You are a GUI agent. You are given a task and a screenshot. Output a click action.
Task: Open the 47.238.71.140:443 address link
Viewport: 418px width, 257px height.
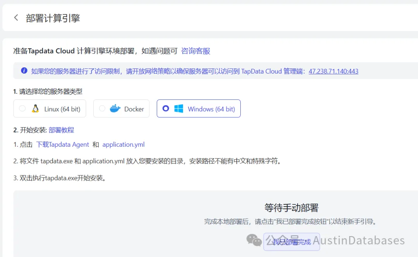[333, 71]
